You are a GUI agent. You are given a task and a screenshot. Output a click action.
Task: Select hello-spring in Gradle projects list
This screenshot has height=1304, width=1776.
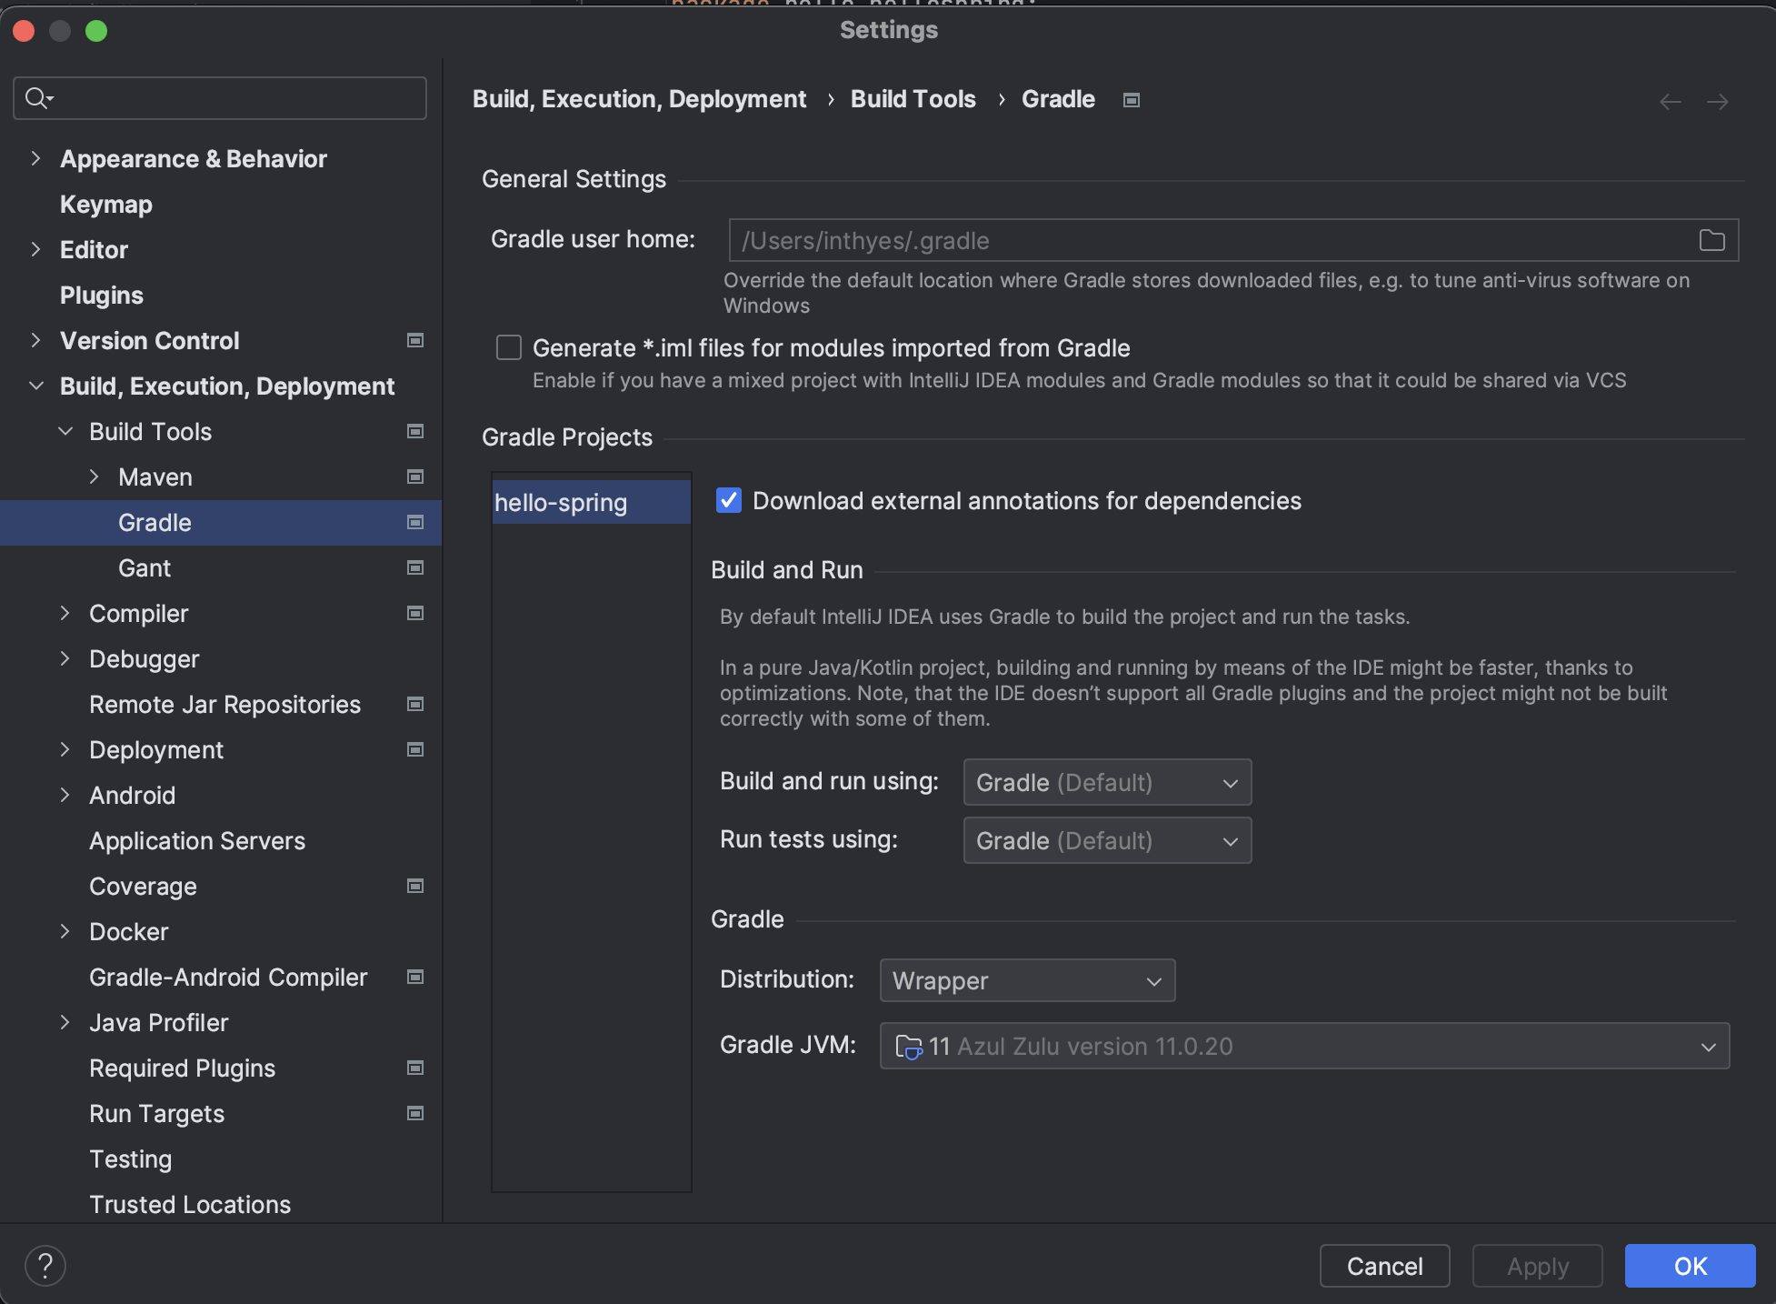pyautogui.click(x=561, y=502)
